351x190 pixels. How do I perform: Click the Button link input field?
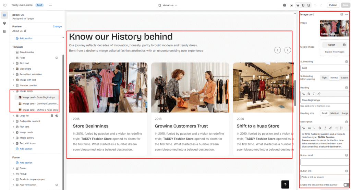click(x=324, y=177)
